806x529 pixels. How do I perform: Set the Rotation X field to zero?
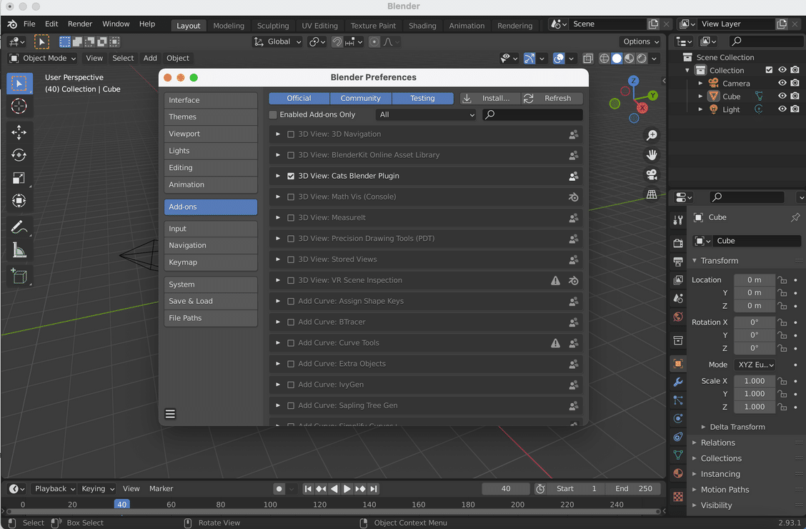tap(754, 322)
